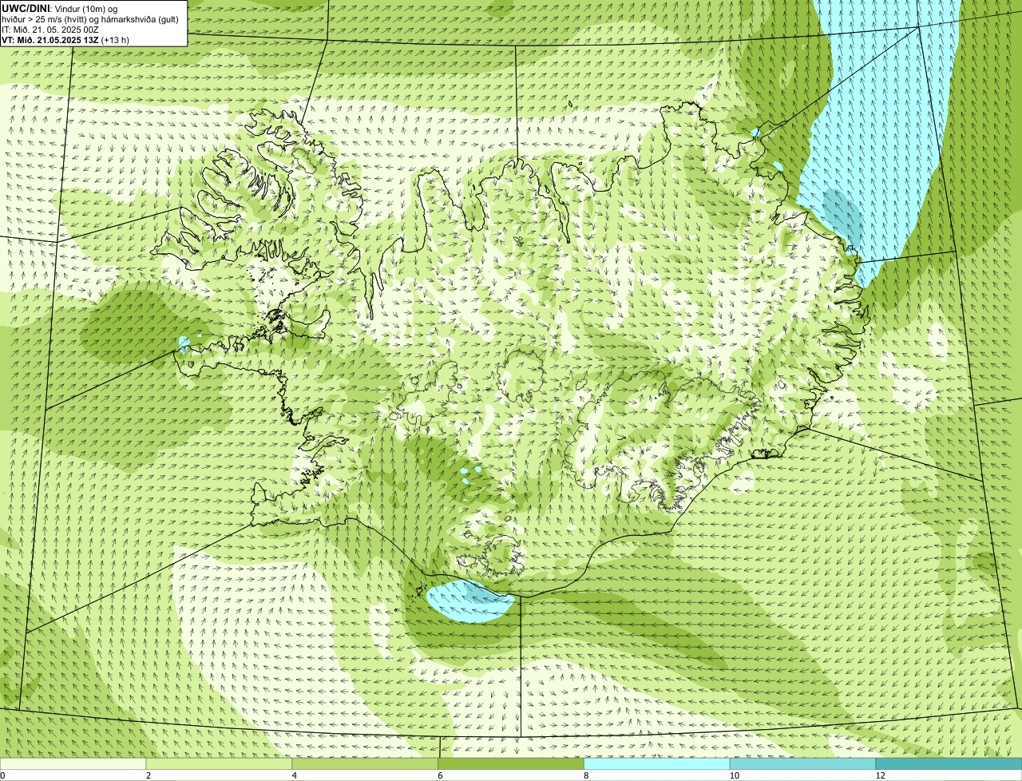Image resolution: width=1022 pixels, height=781 pixels.
Task: Click the '8' label on the wind scale
Action: pyautogui.click(x=586, y=775)
